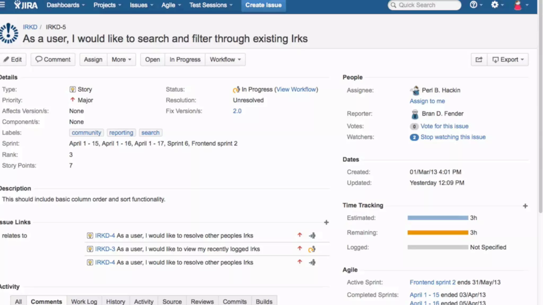Switch to the Work Log tab
The height and width of the screenshot is (305, 543).
point(84,301)
